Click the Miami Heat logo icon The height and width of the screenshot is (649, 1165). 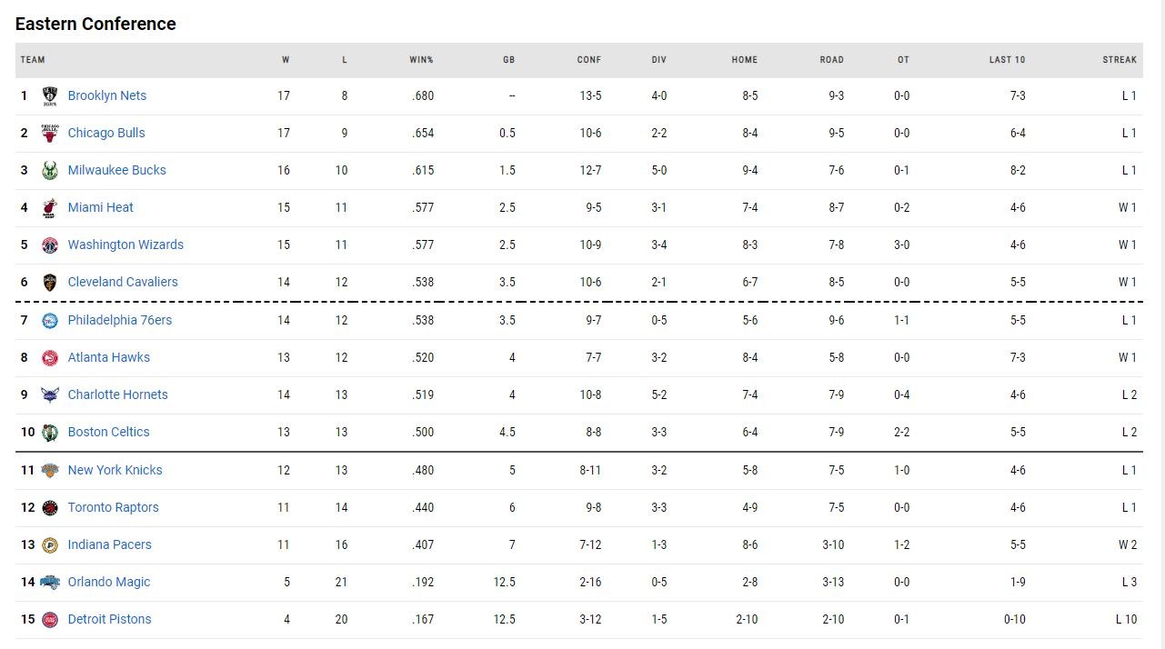(50, 208)
